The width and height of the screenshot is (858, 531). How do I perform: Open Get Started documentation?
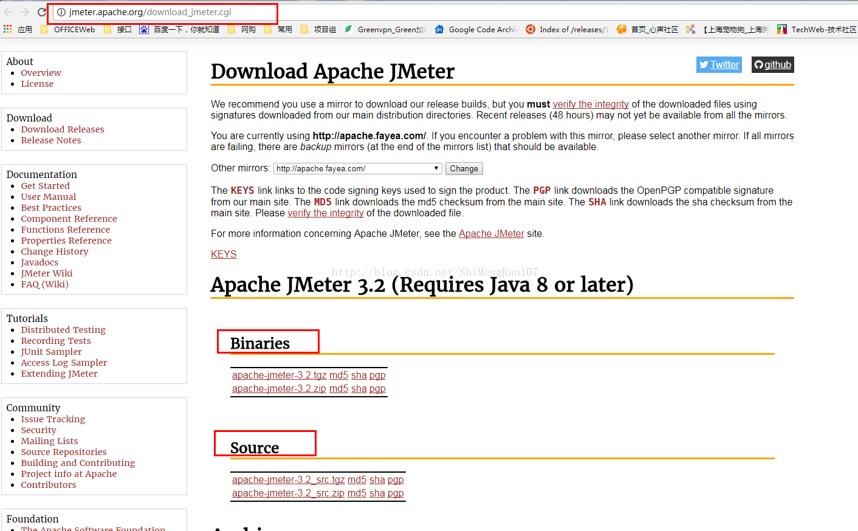[x=45, y=186]
